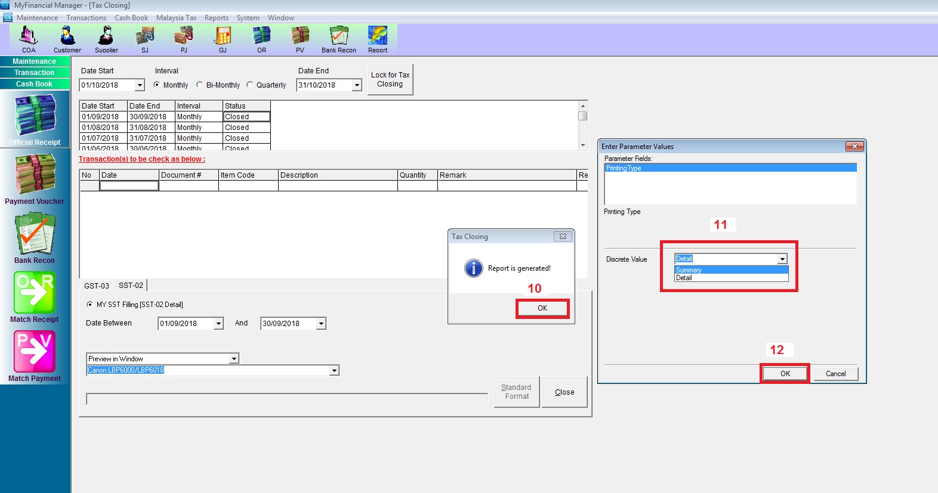Choose the Quarterly interval radio button
This screenshot has height=493, width=938.
point(250,85)
